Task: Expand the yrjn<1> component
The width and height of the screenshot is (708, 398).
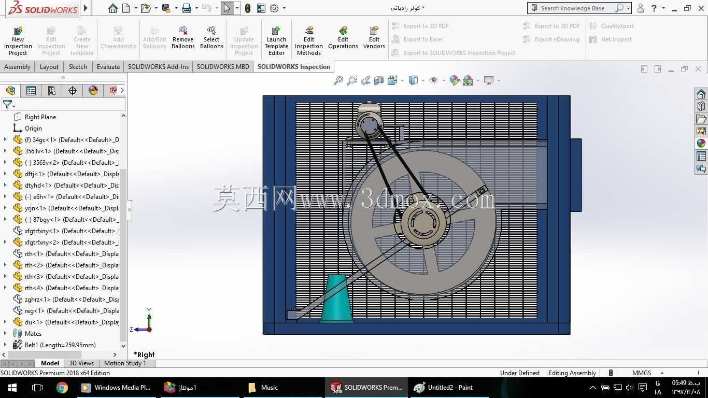Action: 5,208
